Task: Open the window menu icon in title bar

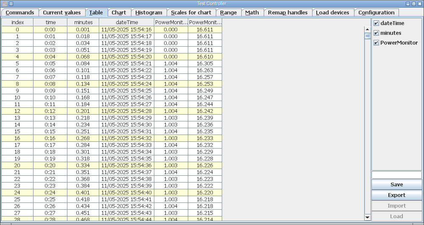Action: [5, 4]
